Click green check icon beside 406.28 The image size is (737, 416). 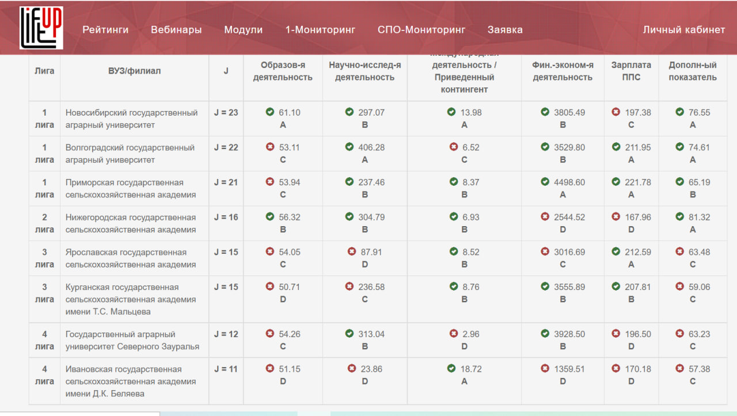click(349, 147)
